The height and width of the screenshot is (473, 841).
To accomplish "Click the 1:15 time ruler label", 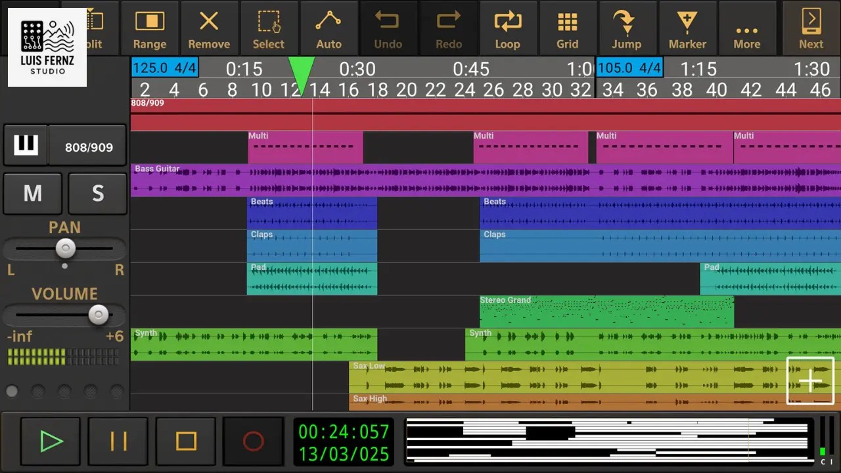I will click(698, 69).
